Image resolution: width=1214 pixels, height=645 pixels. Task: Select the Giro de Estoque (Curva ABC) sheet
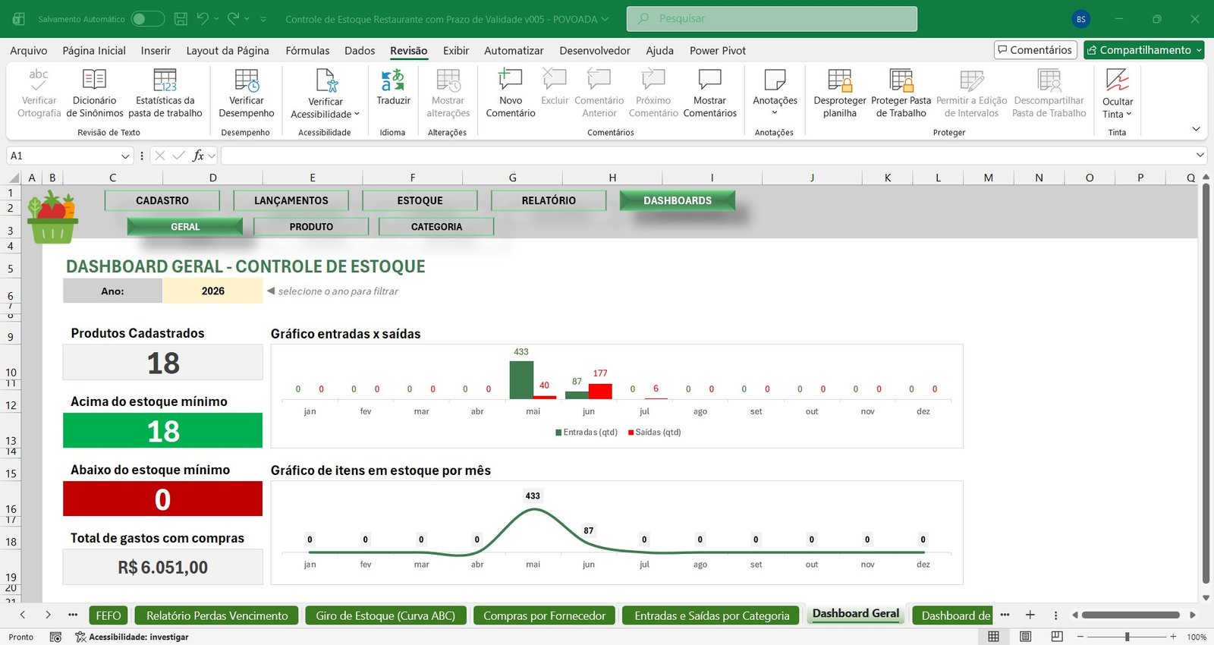(x=385, y=615)
